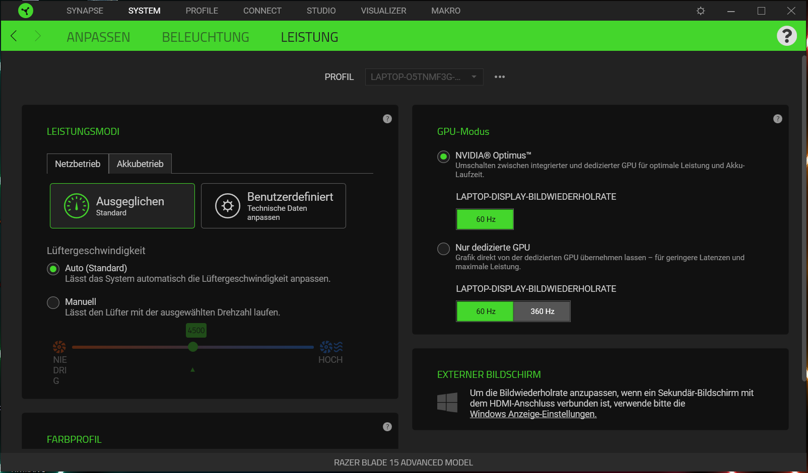Open the PROFIL dropdown
808x473 pixels.
[424, 77]
